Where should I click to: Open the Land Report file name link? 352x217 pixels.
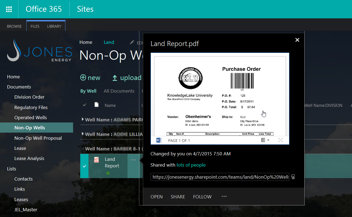click(112, 162)
